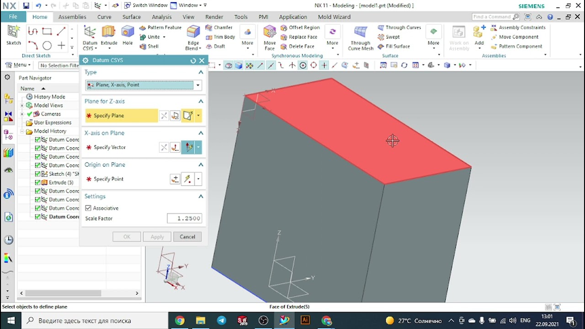Screen dimensions: 585x329
Task: Select the Shell command
Action: pos(149,46)
